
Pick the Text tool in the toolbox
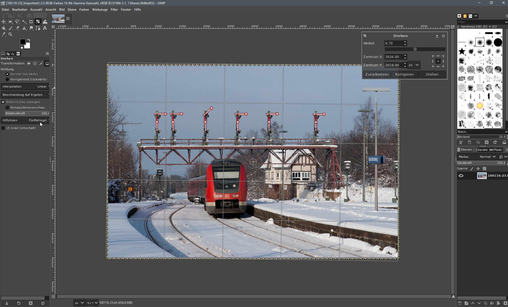[45, 28]
